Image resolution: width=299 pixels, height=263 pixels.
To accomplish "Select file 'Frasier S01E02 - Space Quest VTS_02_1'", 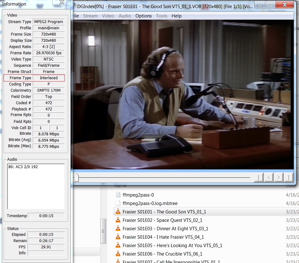I will click(x=163, y=220).
